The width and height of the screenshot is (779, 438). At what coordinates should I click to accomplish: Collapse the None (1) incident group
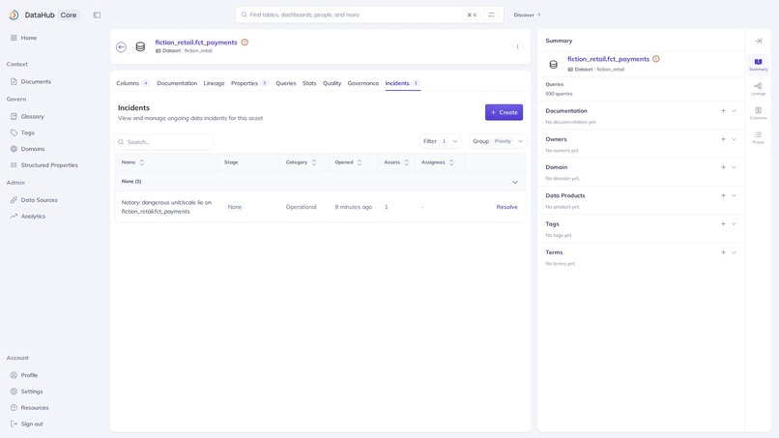click(x=515, y=182)
